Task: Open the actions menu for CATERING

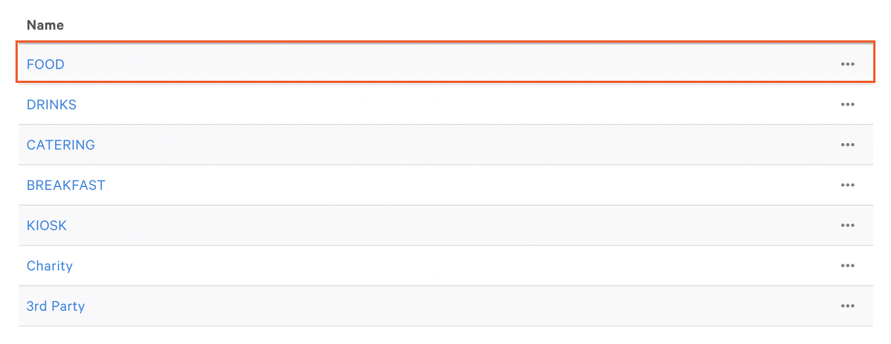Action: tap(847, 144)
